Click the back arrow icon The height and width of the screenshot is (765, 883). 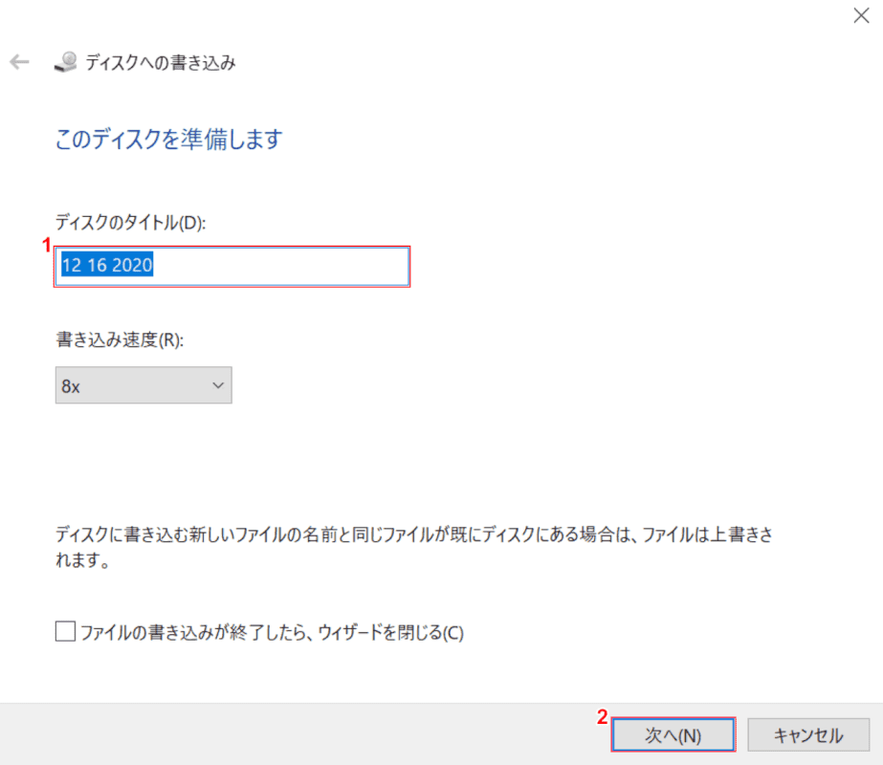click(x=20, y=61)
